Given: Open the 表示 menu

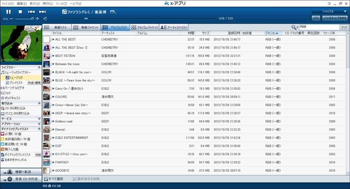Looking at the screenshot, I should tap(35, 3).
